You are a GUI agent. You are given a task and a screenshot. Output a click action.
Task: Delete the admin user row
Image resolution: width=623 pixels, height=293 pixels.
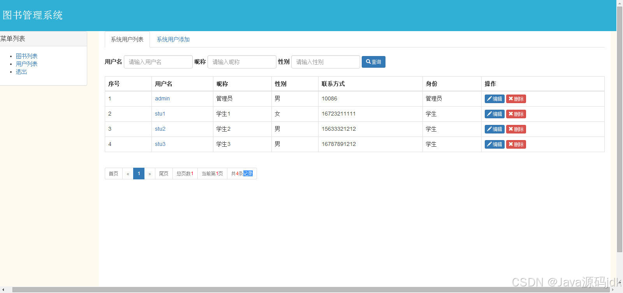[516, 99]
